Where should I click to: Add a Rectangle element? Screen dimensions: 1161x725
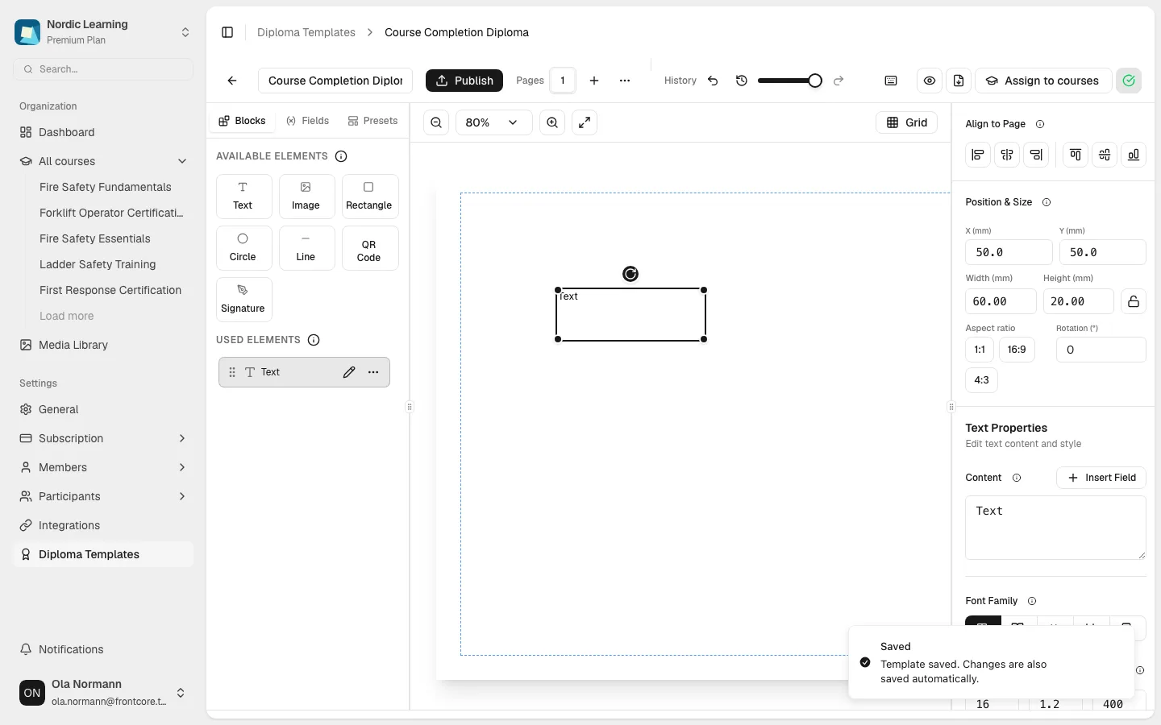point(370,197)
